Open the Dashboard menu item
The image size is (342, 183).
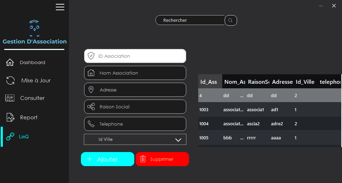tap(33, 63)
